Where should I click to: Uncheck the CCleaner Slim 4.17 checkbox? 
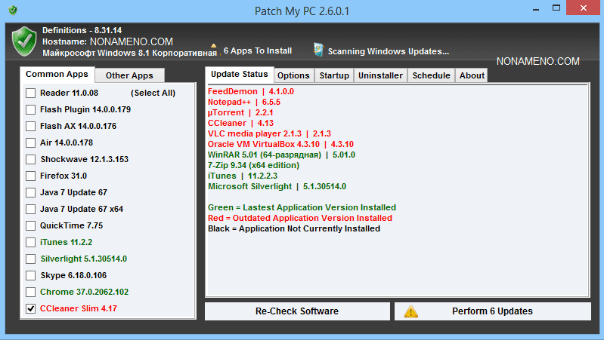[30, 308]
